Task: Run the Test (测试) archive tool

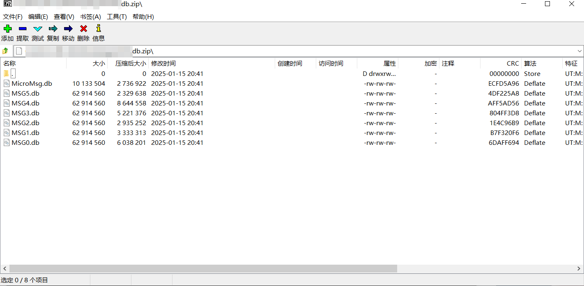Action: (38, 29)
